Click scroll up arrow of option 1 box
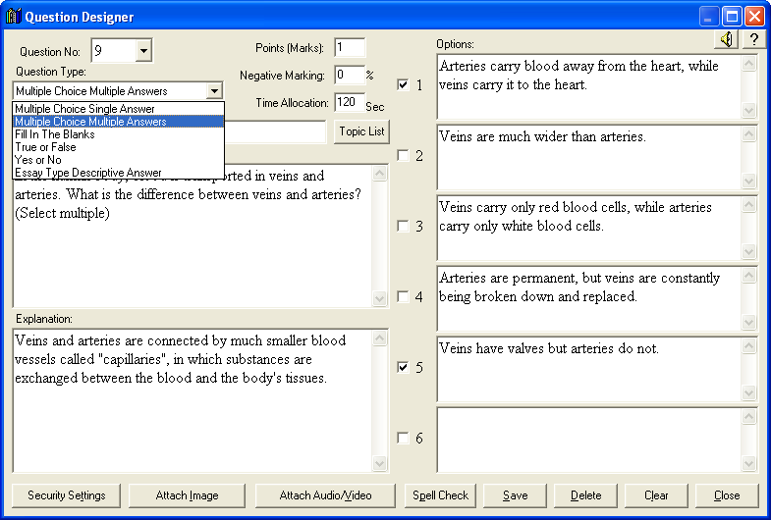771x520 pixels. (x=748, y=63)
